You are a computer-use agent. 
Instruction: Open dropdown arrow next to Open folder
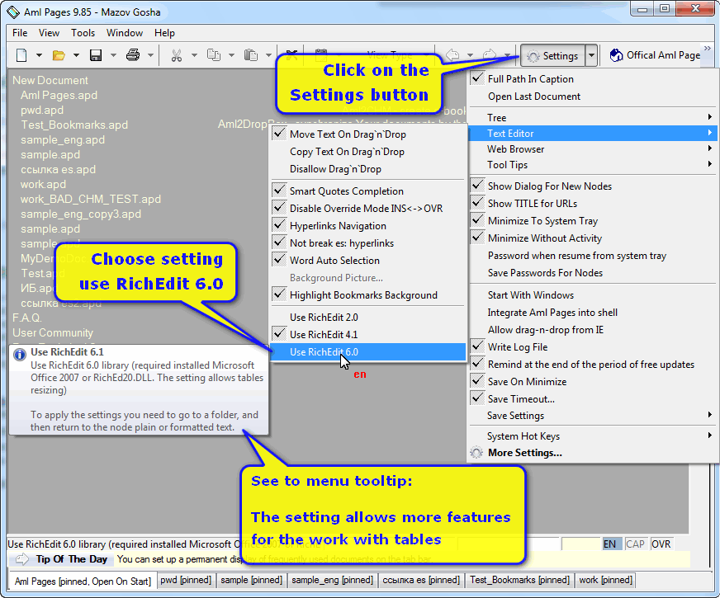[x=76, y=55]
